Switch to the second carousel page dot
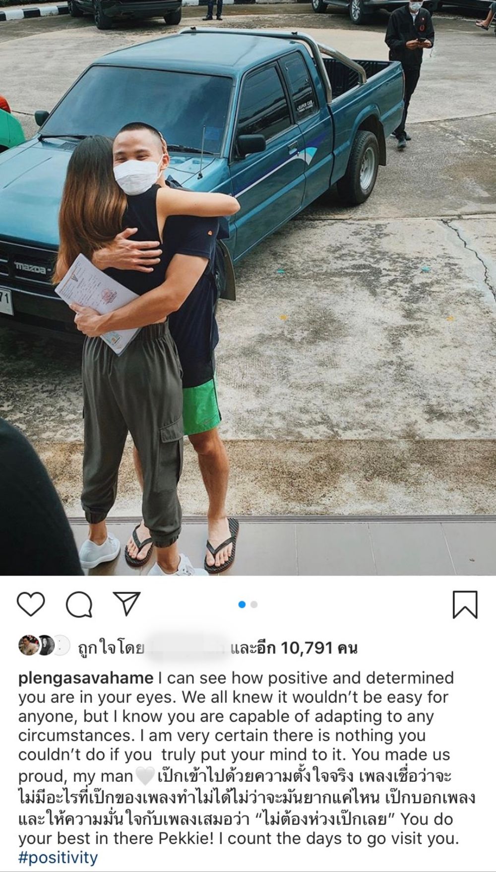Viewport: 496px width, 872px height. click(x=254, y=604)
